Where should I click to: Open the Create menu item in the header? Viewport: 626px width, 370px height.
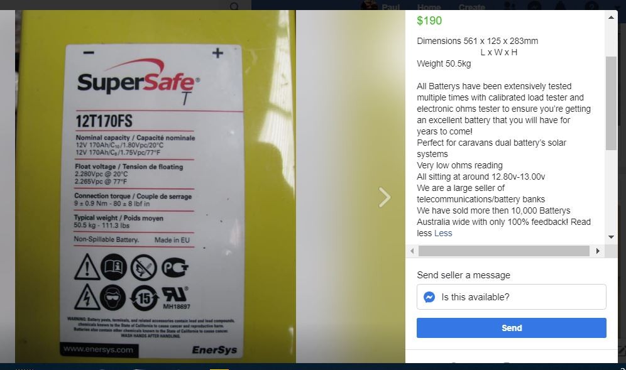pyautogui.click(x=472, y=7)
